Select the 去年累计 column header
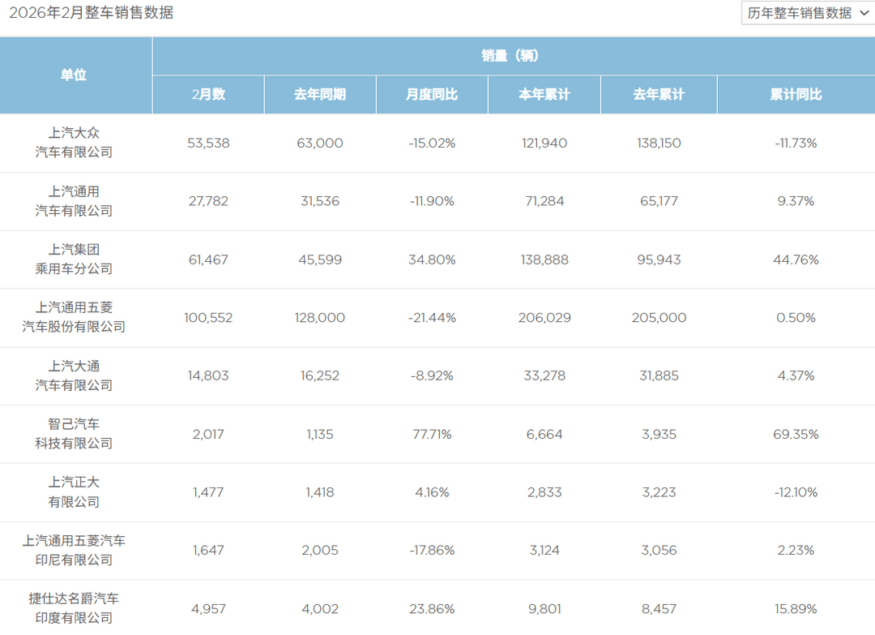Screen dimensions: 875x635 659,95
